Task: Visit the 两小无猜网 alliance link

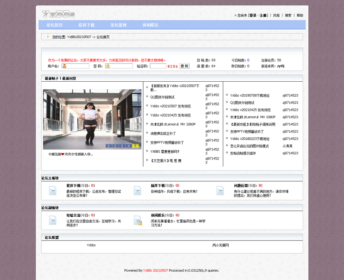Action: pyautogui.click(x=220, y=244)
